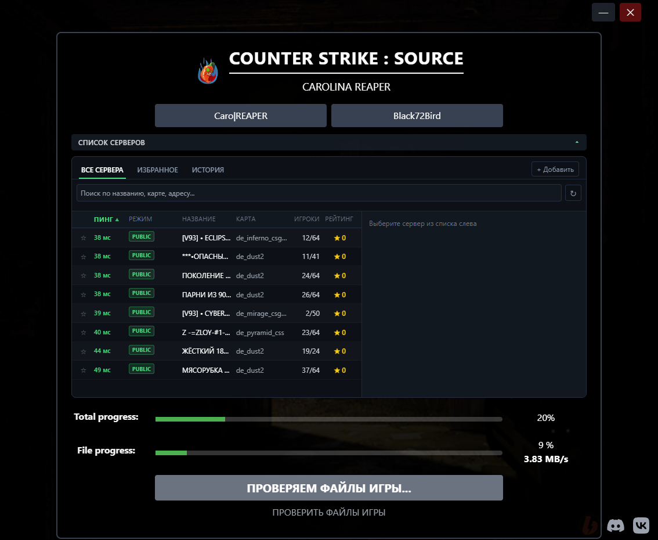The image size is (658, 540).
Task: Click the CAROLINA REAPER subtitle
Action: click(x=346, y=87)
